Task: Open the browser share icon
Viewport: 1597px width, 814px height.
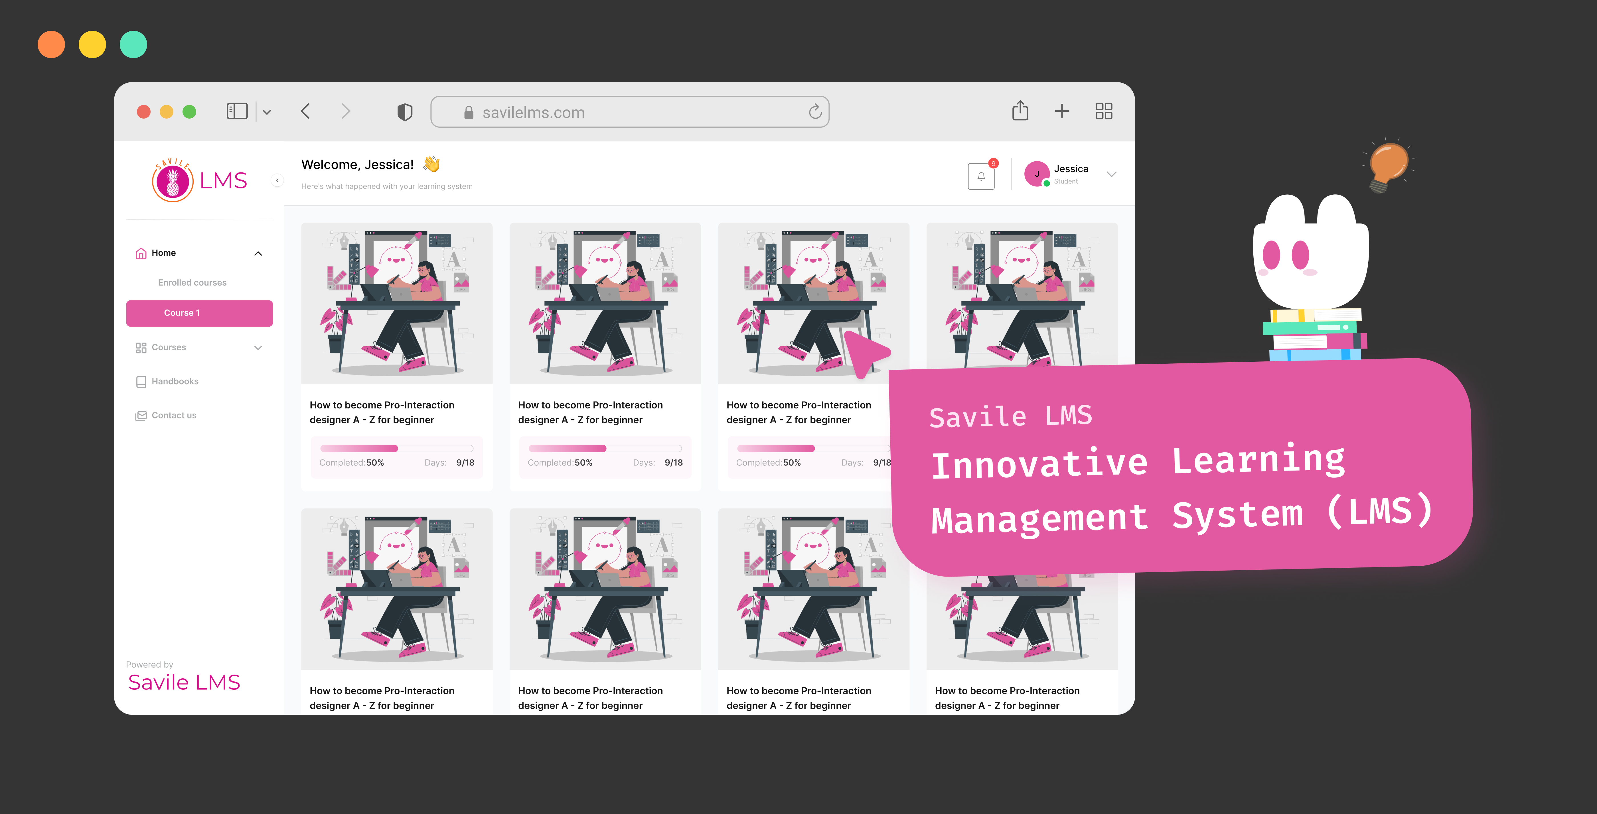Action: click(x=1020, y=111)
